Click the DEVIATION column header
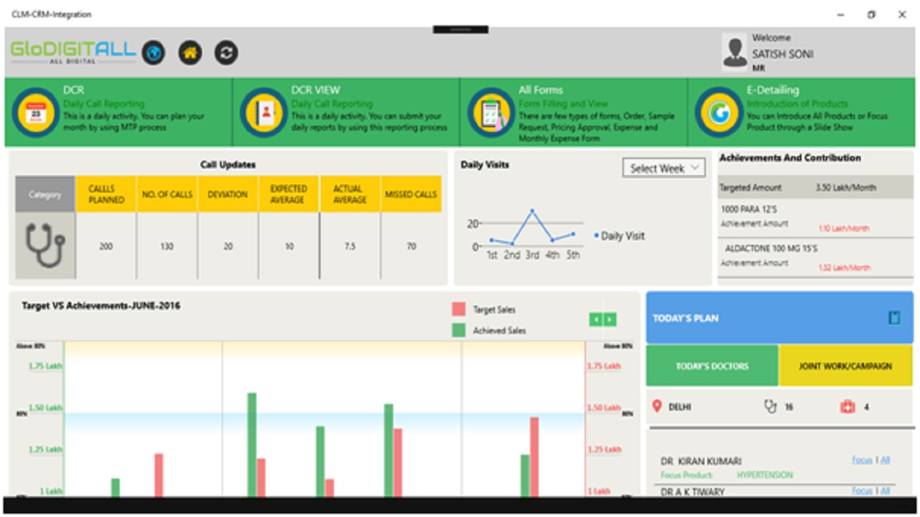The width and height of the screenshot is (920, 517). [x=228, y=195]
